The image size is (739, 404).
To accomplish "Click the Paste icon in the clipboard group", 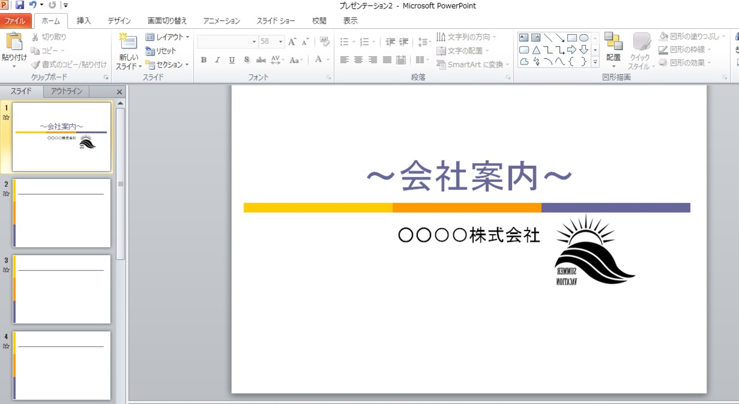I will (14, 42).
